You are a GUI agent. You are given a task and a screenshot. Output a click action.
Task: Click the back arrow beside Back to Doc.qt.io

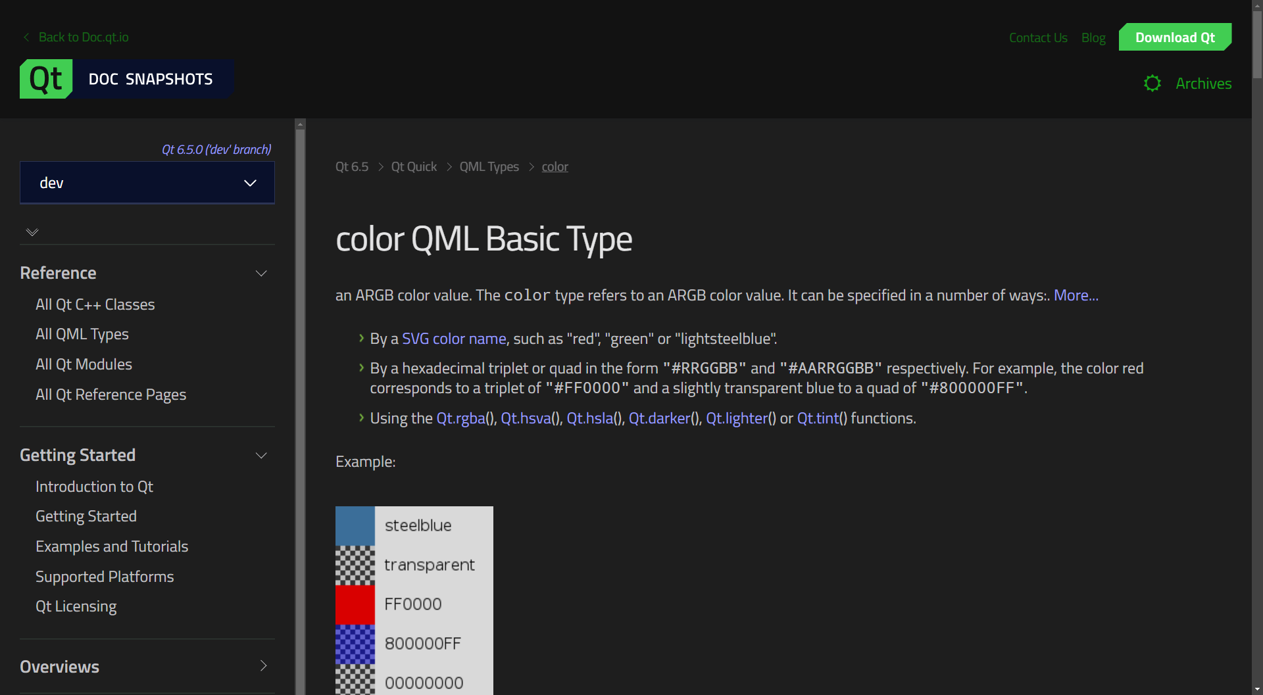click(26, 37)
